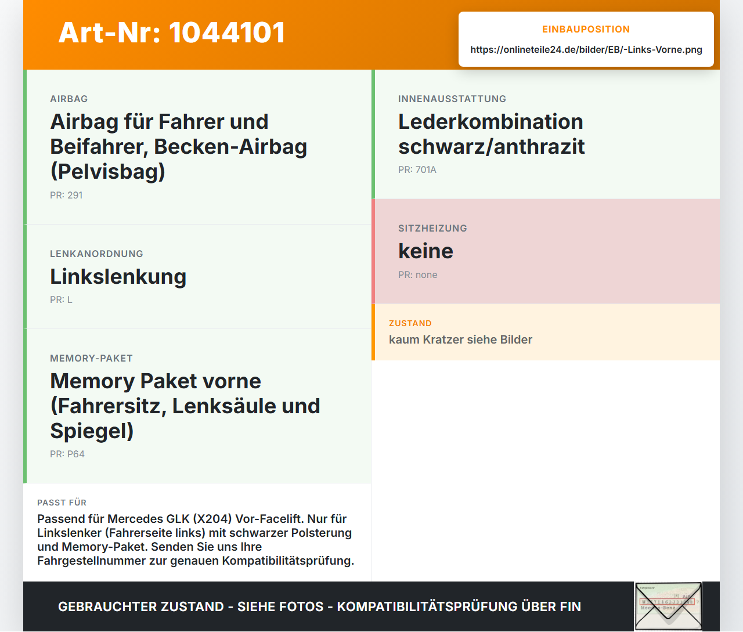
Task: Click the PR: none code
Action: 418,275
